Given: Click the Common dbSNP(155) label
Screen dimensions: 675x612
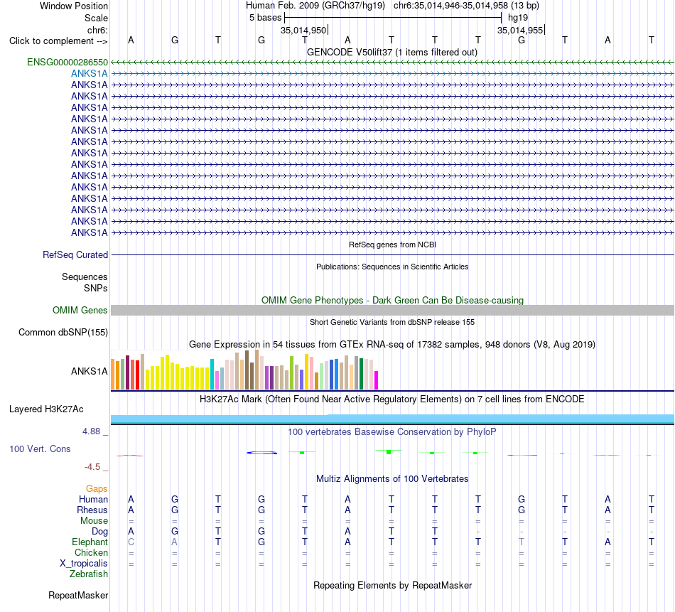Looking at the screenshot, I should (x=63, y=332).
